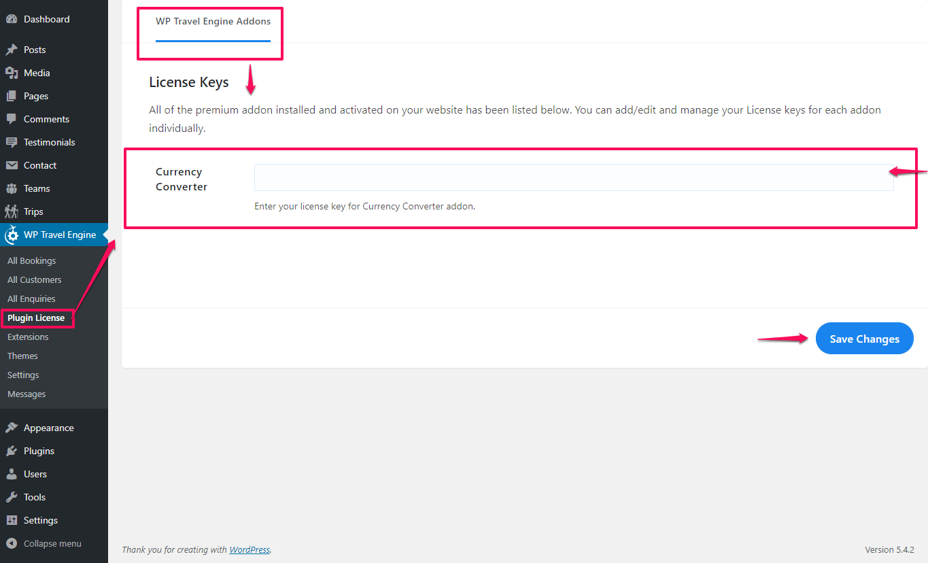Viewport: 928px width, 563px height.
Task: Focus the Currency Converter license key field
Action: (x=574, y=177)
